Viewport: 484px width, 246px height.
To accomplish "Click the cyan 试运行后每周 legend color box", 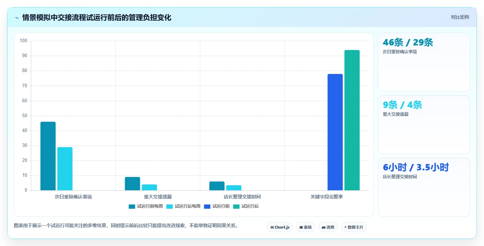I will pyautogui.click(x=169, y=206).
